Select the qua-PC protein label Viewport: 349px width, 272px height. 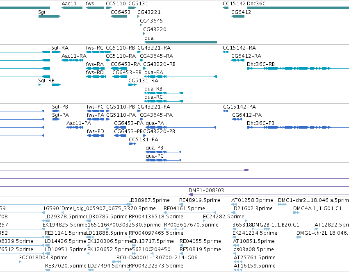(155, 156)
